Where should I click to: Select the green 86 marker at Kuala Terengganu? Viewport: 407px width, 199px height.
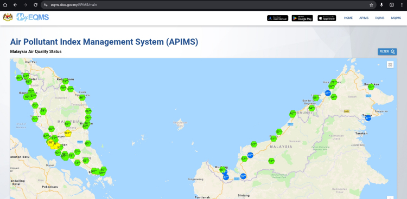coord(82,97)
